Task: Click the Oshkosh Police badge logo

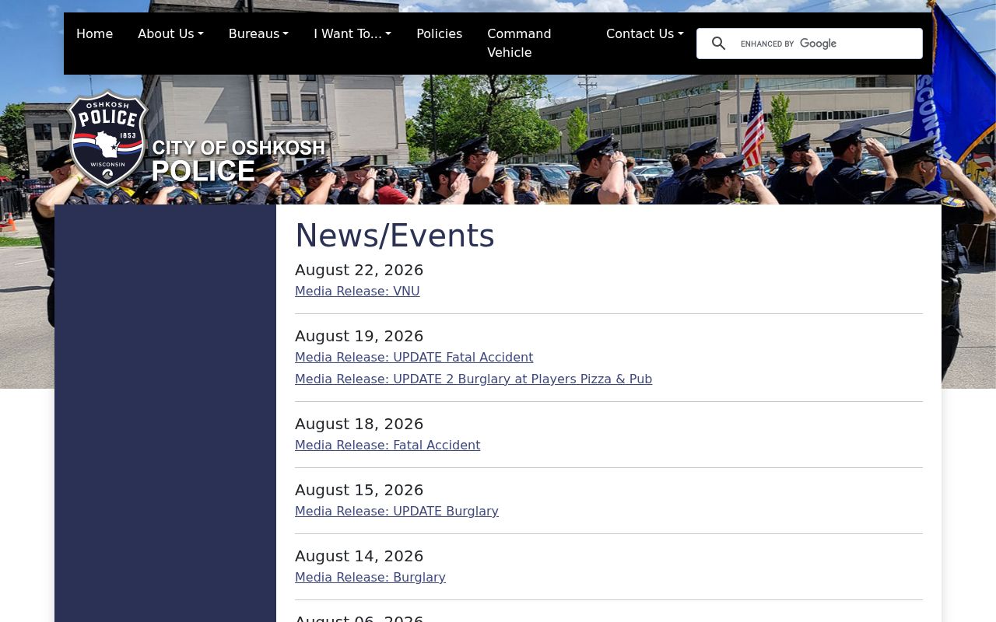Action: (x=107, y=138)
